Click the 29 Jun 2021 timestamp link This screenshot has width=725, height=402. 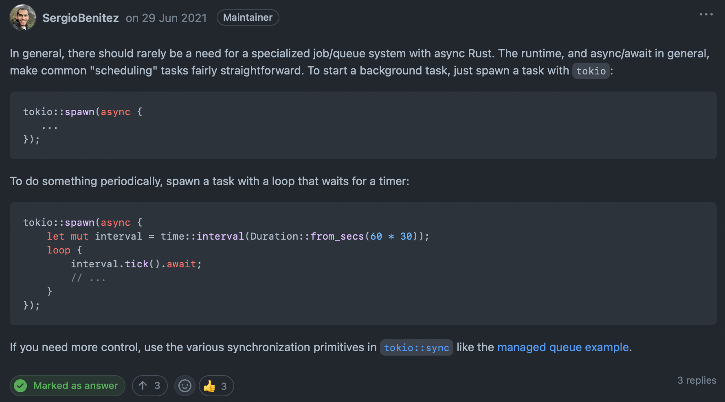tap(174, 18)
